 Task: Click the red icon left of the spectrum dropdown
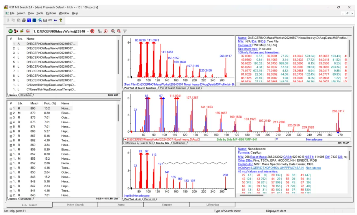point(28,31)
